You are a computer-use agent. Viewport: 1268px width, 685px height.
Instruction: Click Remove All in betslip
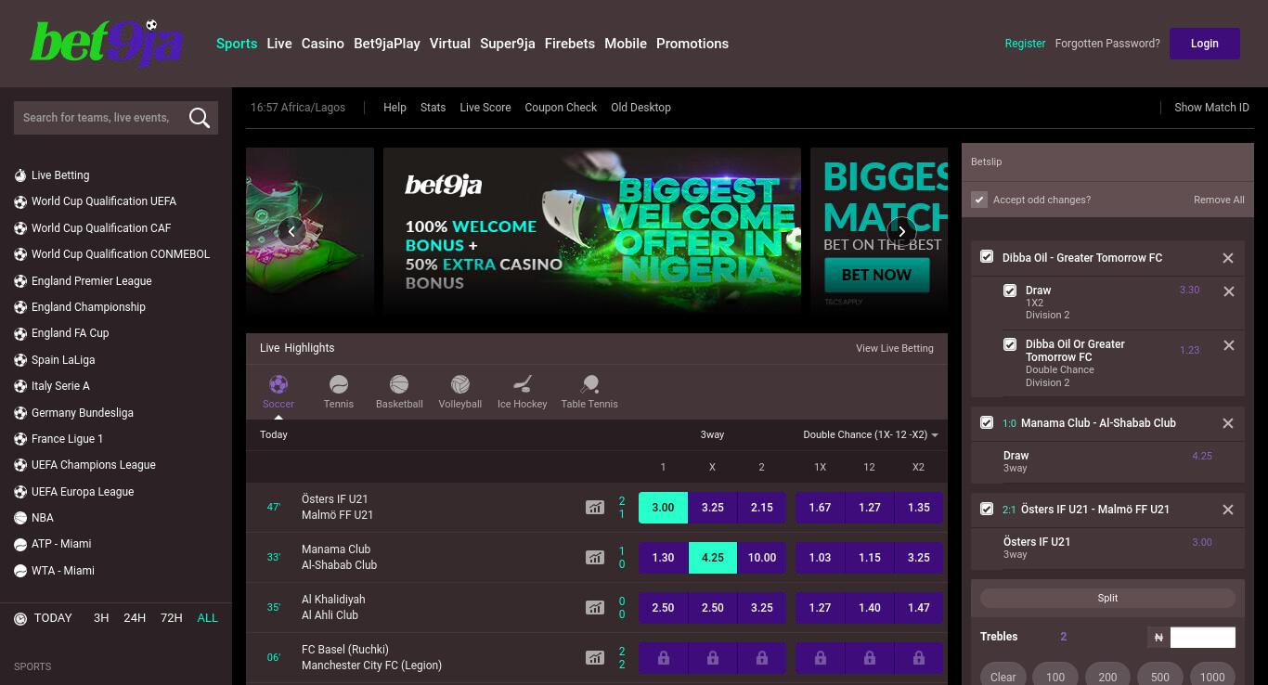click(1219, 200)
